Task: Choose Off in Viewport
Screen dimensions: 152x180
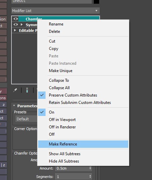Action: click(x=83, y=120)
